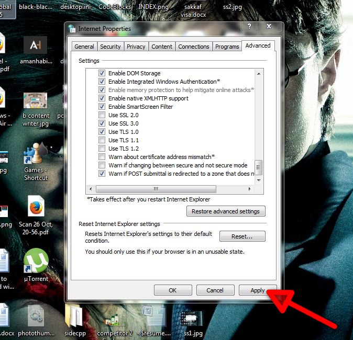Close the Internet Properties dialog
Image resolution: width=353 pixels, height=340 pixels.
click(x=269, y=26)
